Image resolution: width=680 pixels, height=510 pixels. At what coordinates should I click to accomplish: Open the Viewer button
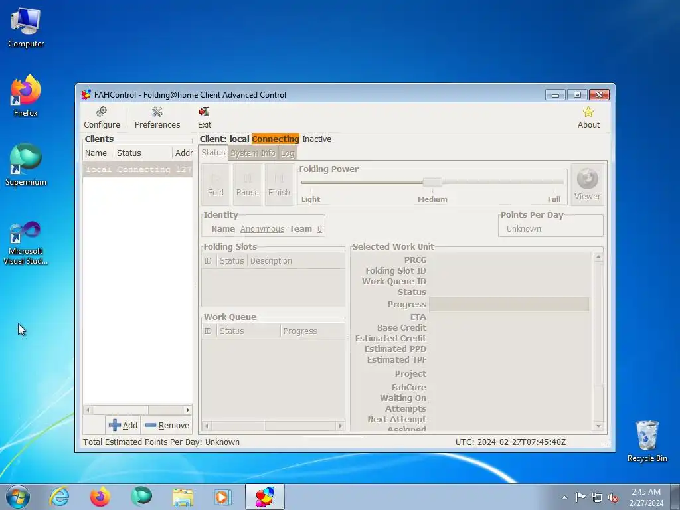coord(587,185)
